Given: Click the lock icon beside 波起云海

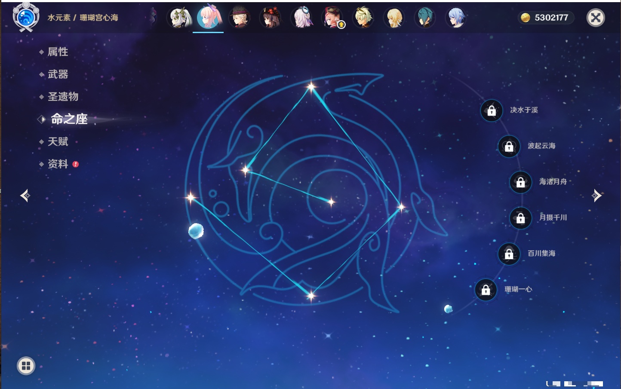Looking at the screenshot, I should [509, 147].
